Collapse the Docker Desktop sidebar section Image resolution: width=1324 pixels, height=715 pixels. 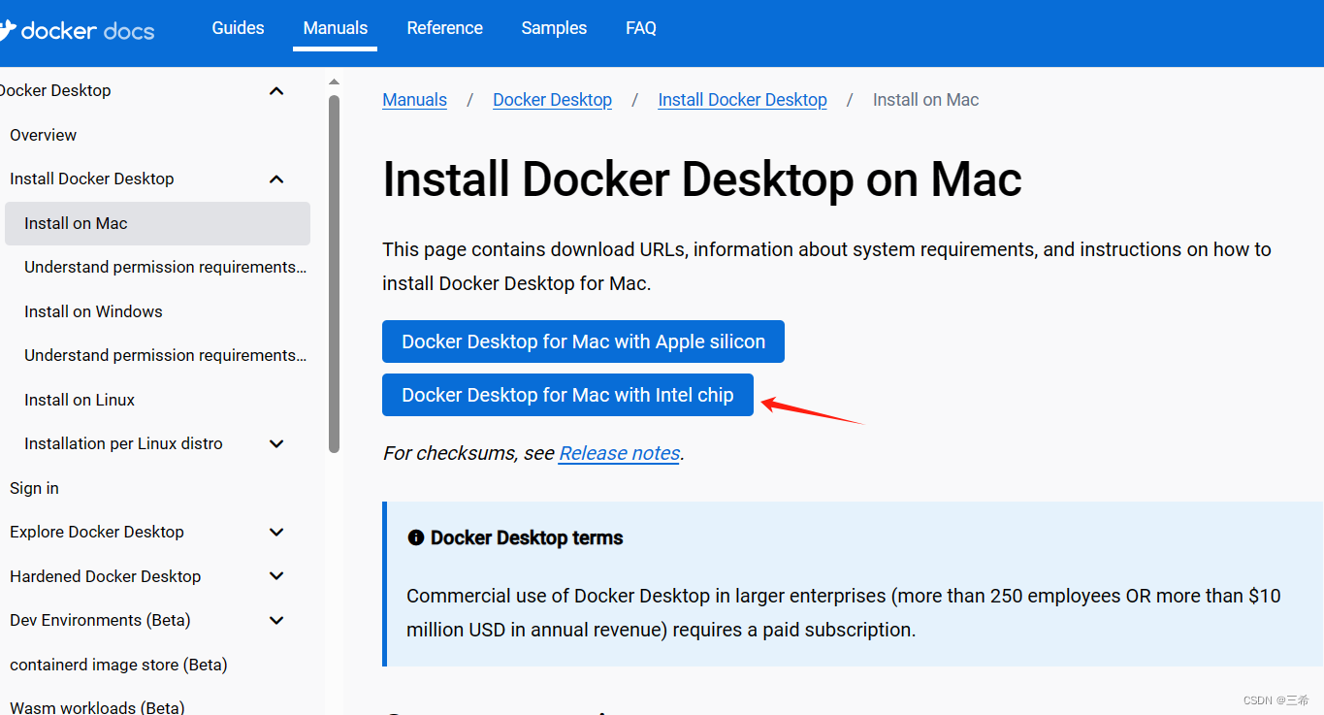(276, 90)
